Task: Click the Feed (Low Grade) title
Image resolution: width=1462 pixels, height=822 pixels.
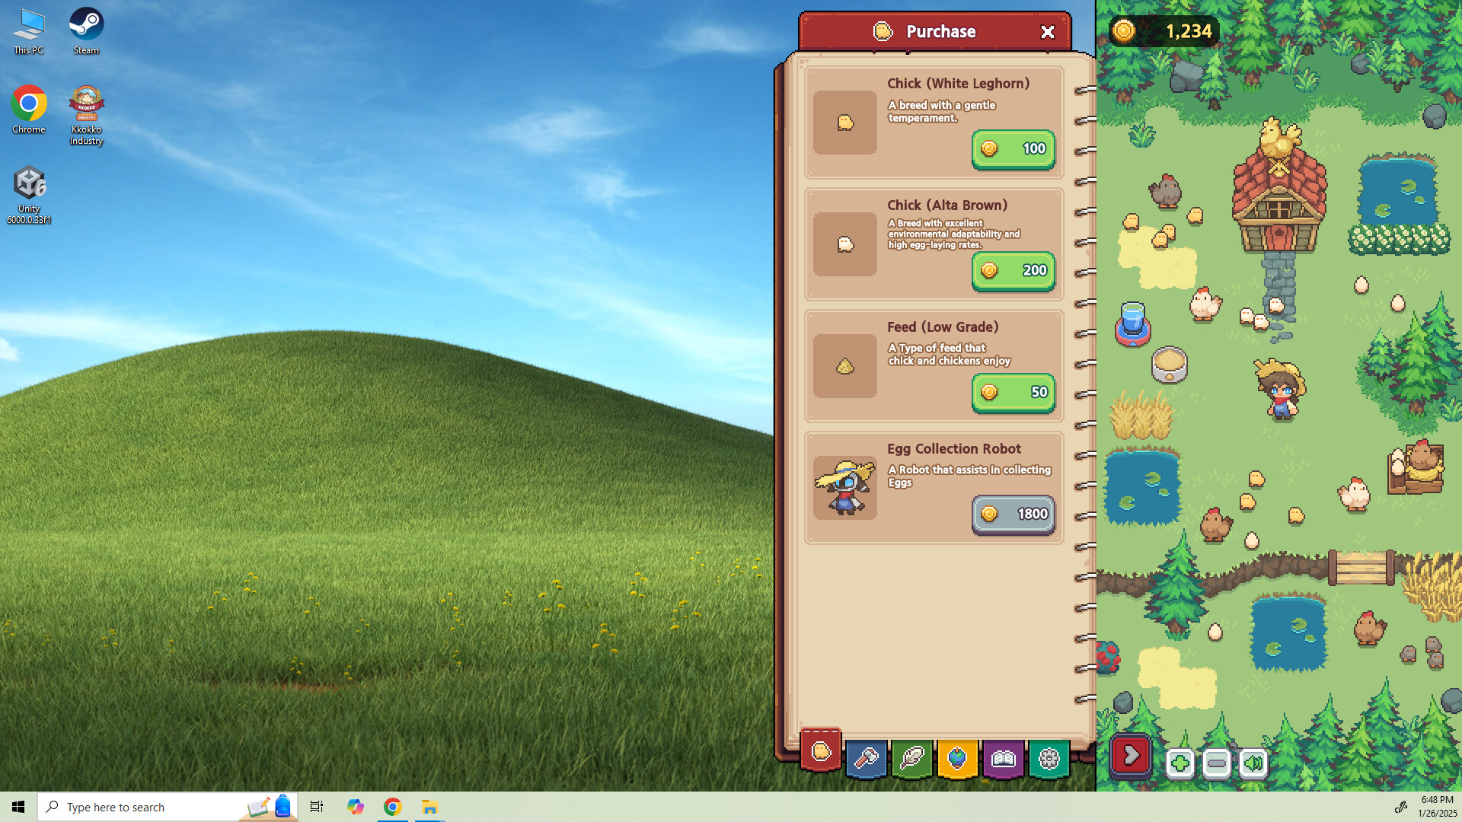Action: (x=943, y=327)
